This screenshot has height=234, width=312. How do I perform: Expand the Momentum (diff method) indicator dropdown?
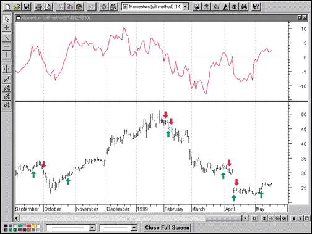(185, 7)
